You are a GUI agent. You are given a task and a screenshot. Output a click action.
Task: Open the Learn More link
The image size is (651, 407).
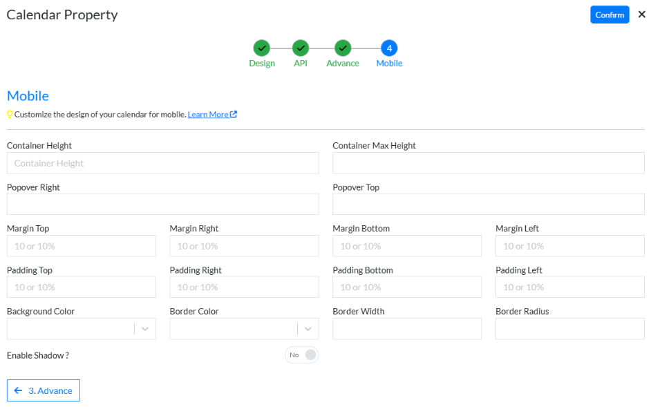point(208,114)
